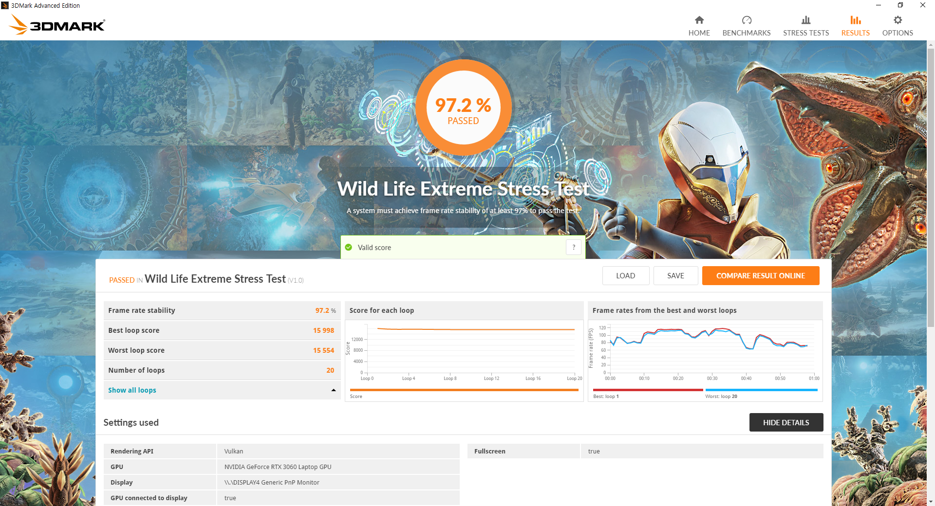Click the Wild Life Extreme Stress Test banner title
935x506 pixels.
pyautogui.click(x=463, y=189)
